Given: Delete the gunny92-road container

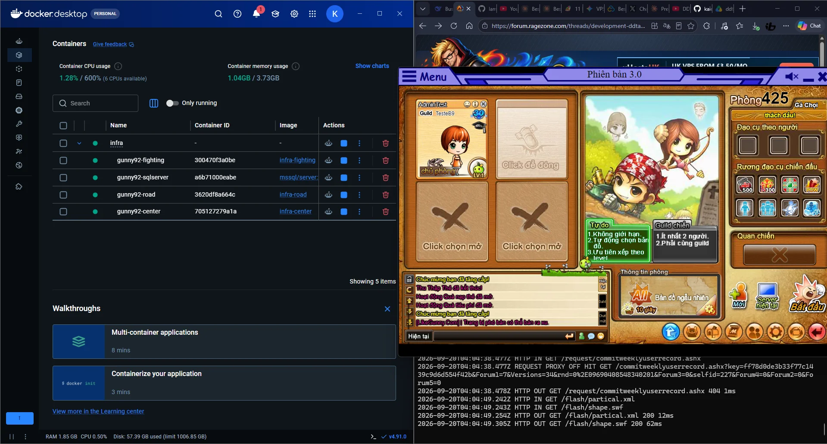Looking at the screenshot, I should [386, 194].
